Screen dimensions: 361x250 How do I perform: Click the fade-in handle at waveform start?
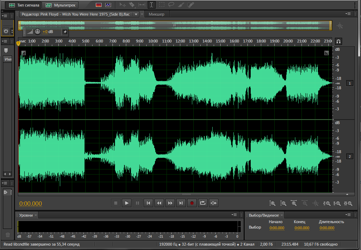(24, 53)
